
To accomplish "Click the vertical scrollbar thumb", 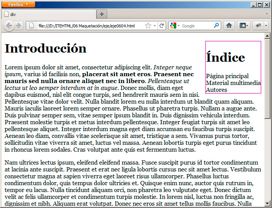I will 267,79.
